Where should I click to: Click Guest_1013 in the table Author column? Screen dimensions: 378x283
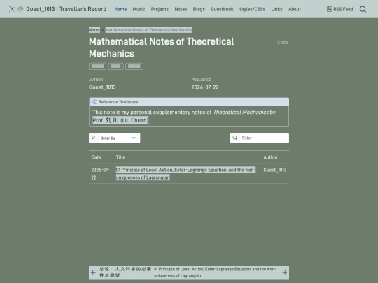275,170
